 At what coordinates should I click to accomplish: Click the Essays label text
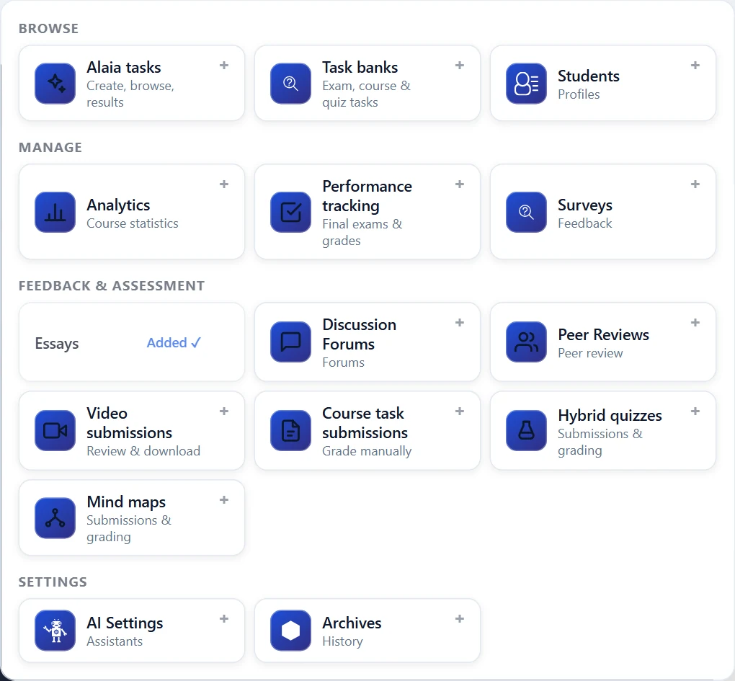57,344
